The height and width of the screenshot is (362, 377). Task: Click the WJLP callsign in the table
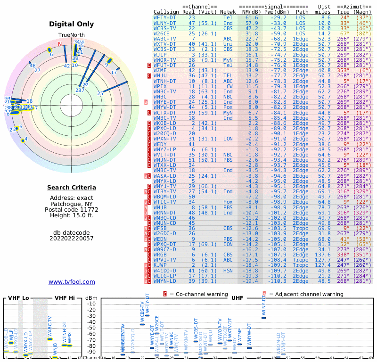pyautogui.click(x=160, y=55)
